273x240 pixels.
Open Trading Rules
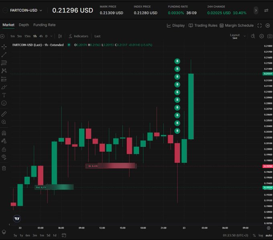[x=203, y=25]
